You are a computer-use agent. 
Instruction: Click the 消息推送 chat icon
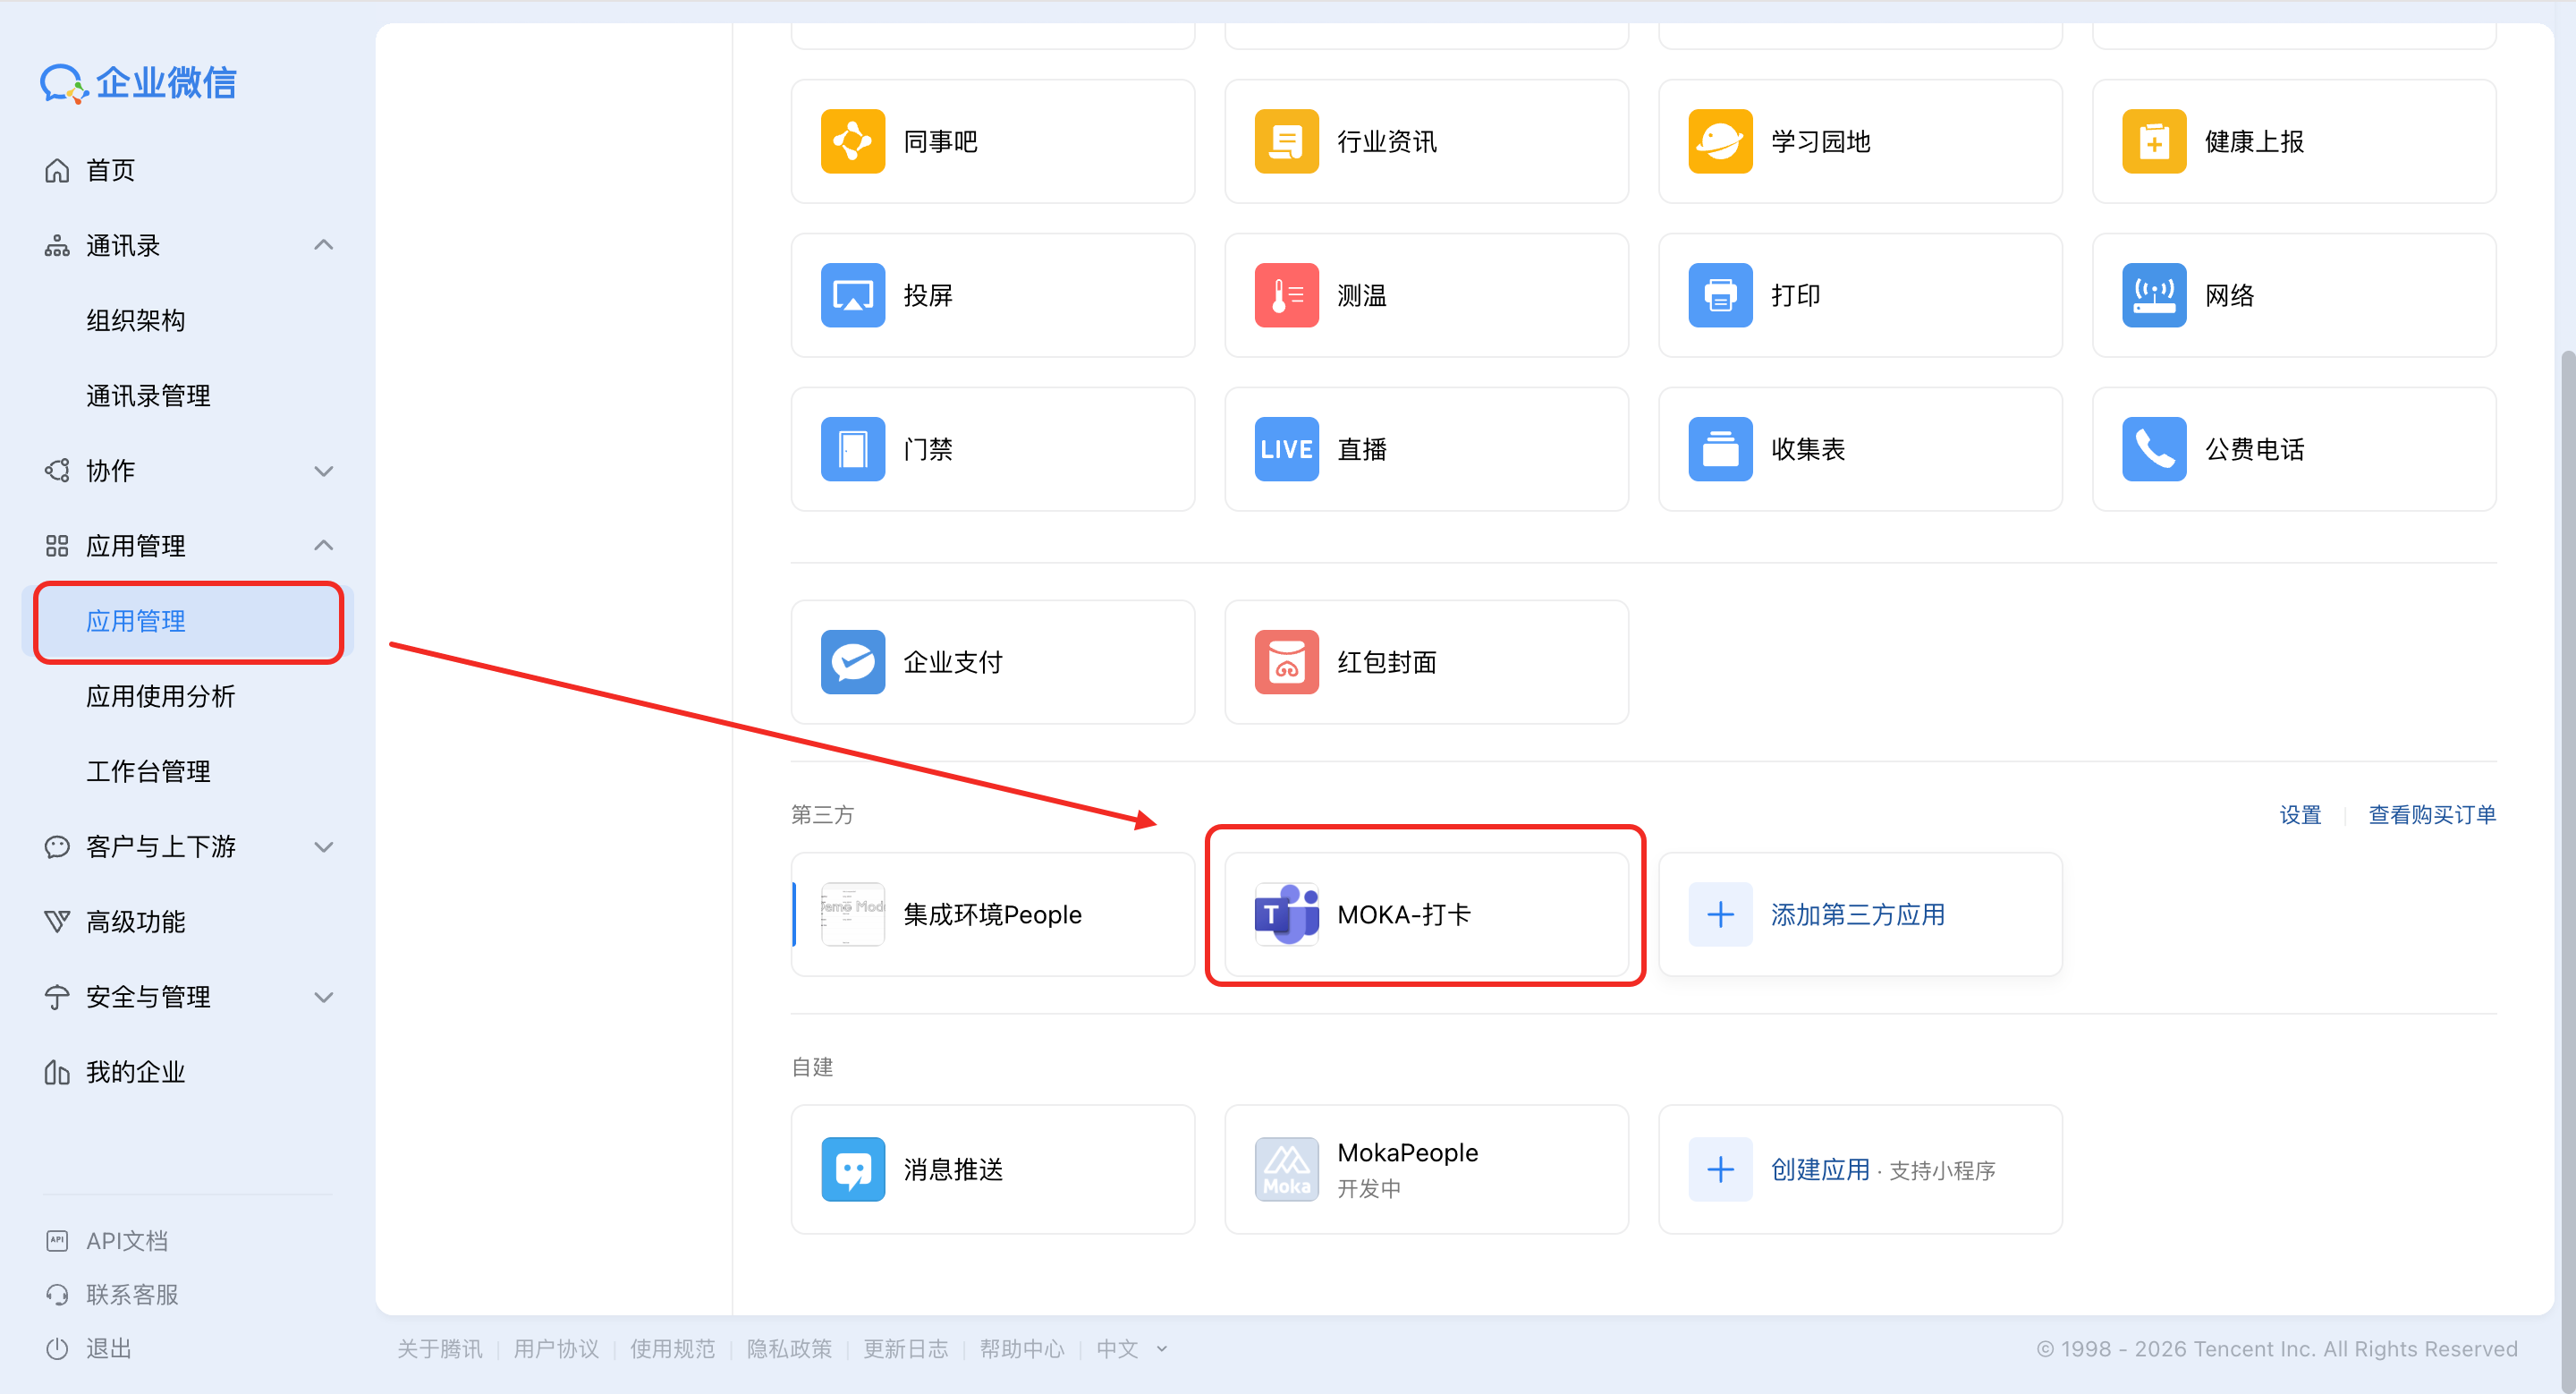pos(852,1169)
